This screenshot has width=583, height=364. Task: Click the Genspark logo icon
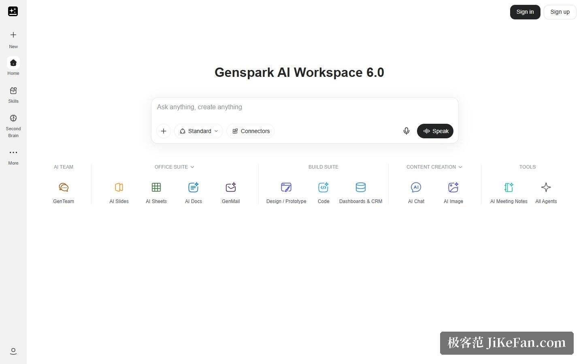pos(13,11)
